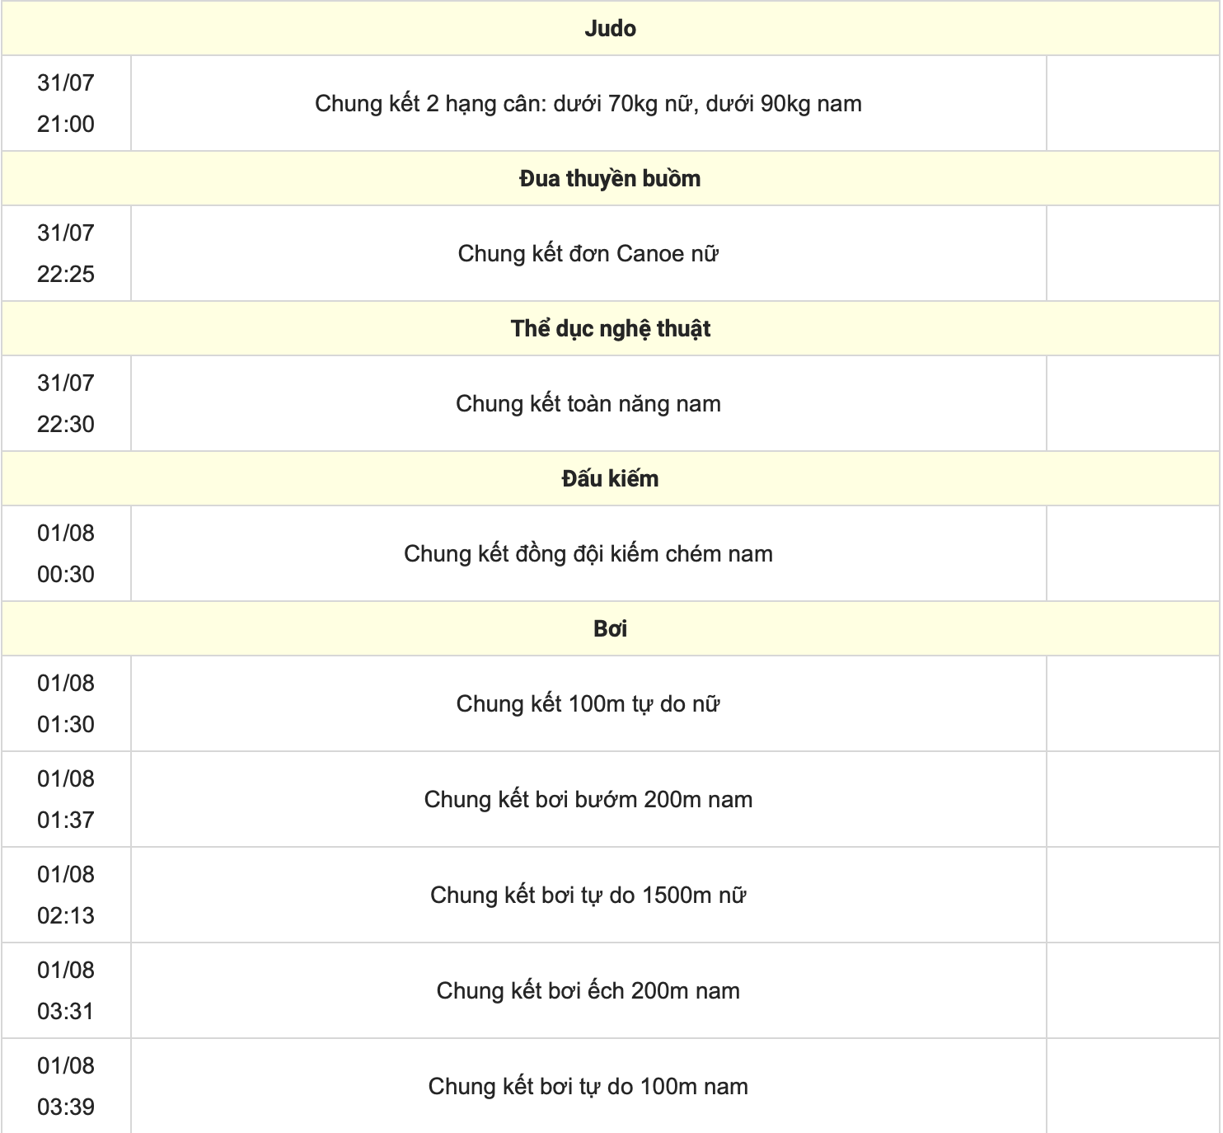Click the Judo section header
The height and width of the screenshot is (1133, 1223).
click(x=610, y=29)
